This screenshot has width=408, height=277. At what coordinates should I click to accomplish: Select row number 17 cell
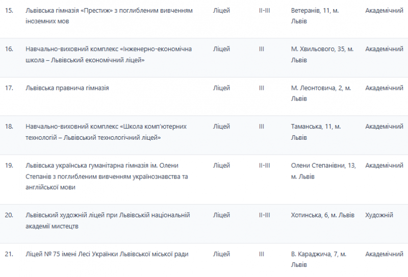pyautogui.click(x=9, y=88)
